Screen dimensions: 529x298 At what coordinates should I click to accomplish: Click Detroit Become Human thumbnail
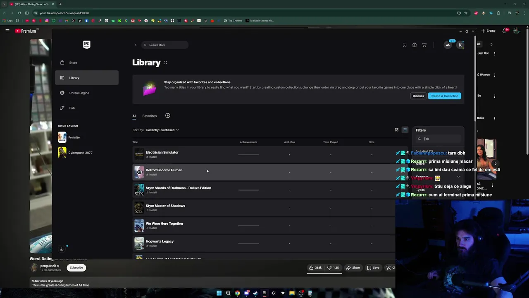[x=139, y=172]
